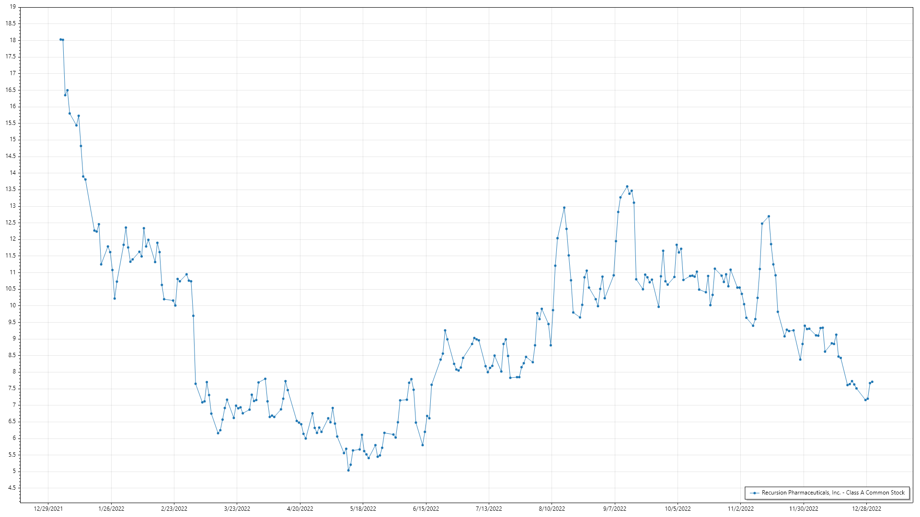Image resolution: width=920 pixels, height=517 pixels.
Task: Click the 8/10/2022 x-axis date label
Action: (x=552, y=509)
